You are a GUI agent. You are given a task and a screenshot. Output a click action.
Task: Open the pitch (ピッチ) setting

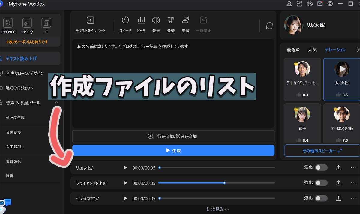(x=141, y=25)
